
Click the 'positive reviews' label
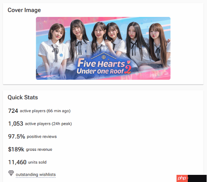(x=42, y=136)
